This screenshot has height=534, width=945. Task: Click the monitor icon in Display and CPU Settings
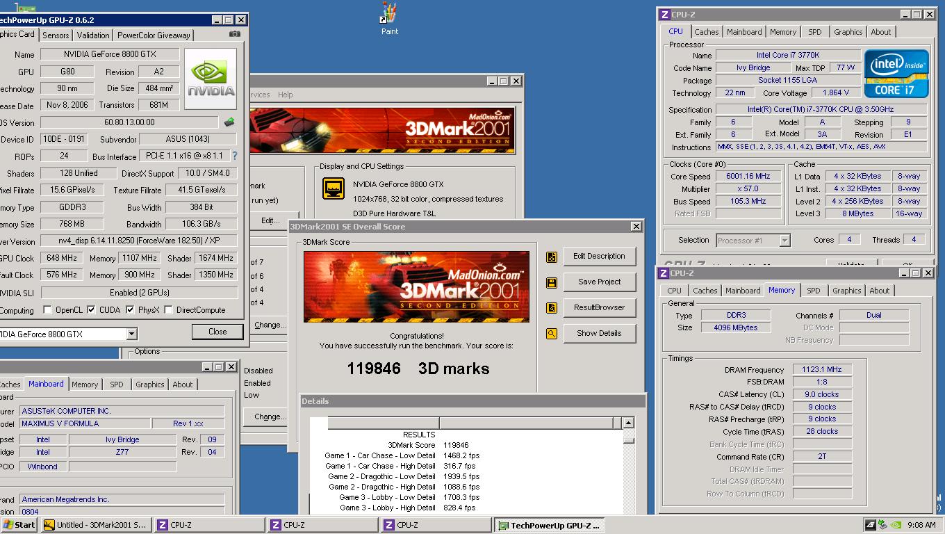334,188
